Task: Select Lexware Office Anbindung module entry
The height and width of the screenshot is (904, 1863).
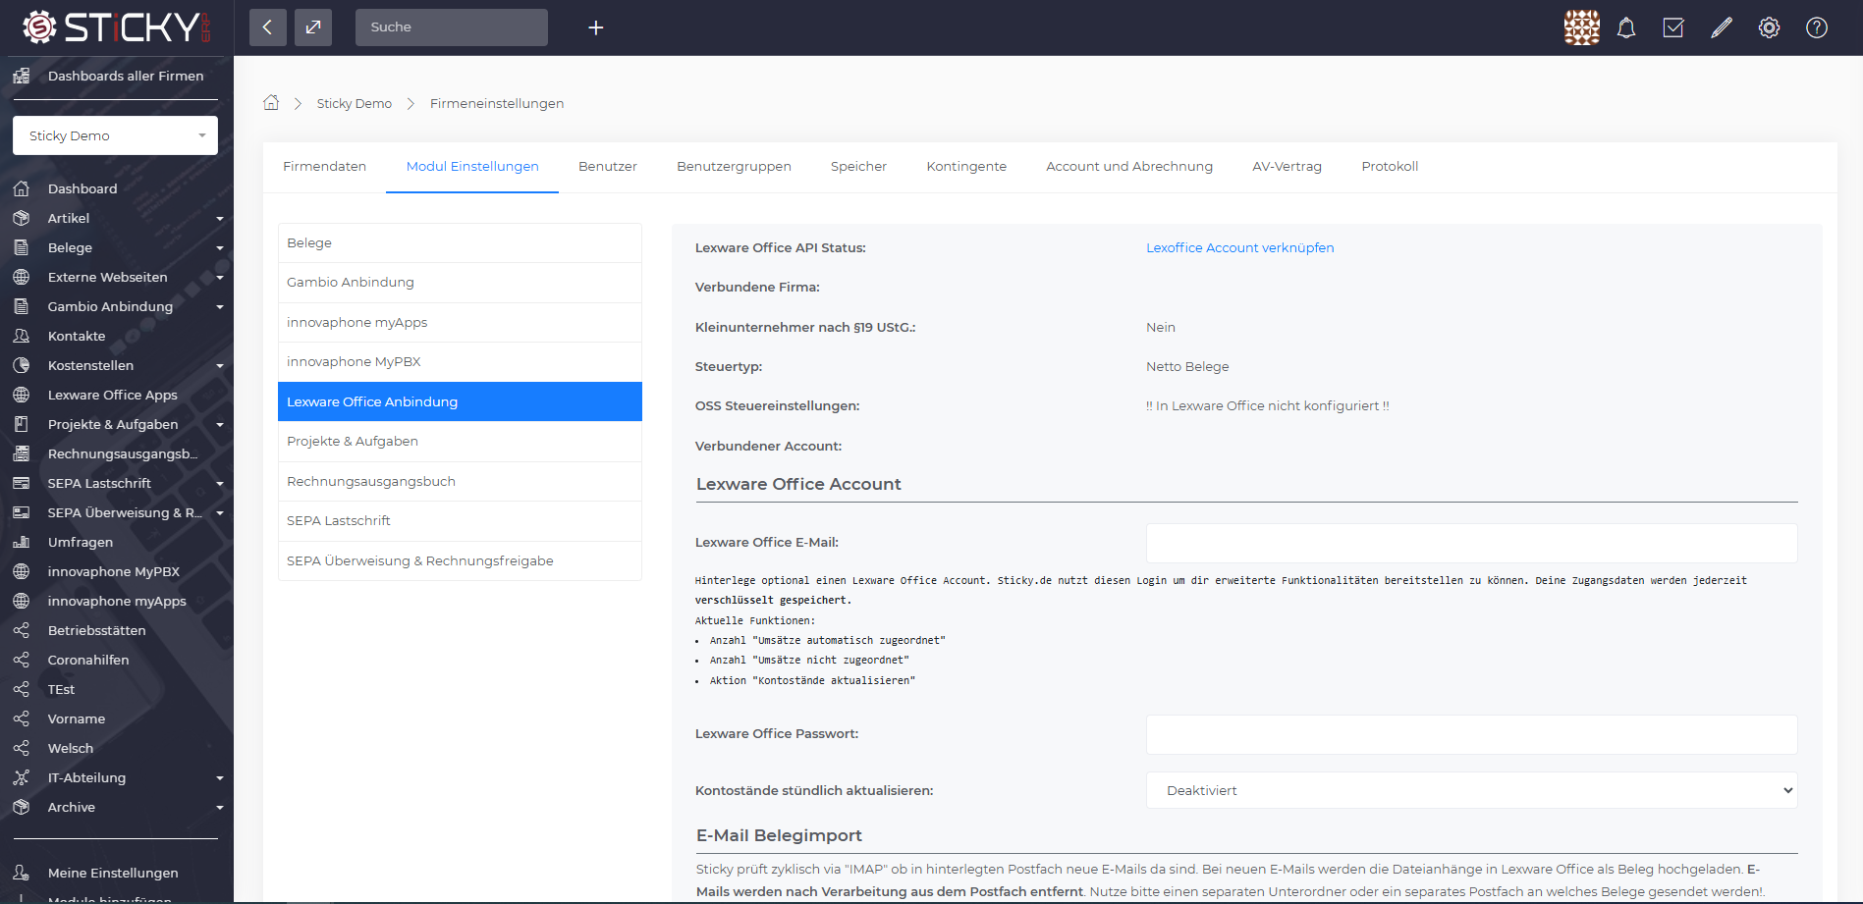Action: coord(460,401)
